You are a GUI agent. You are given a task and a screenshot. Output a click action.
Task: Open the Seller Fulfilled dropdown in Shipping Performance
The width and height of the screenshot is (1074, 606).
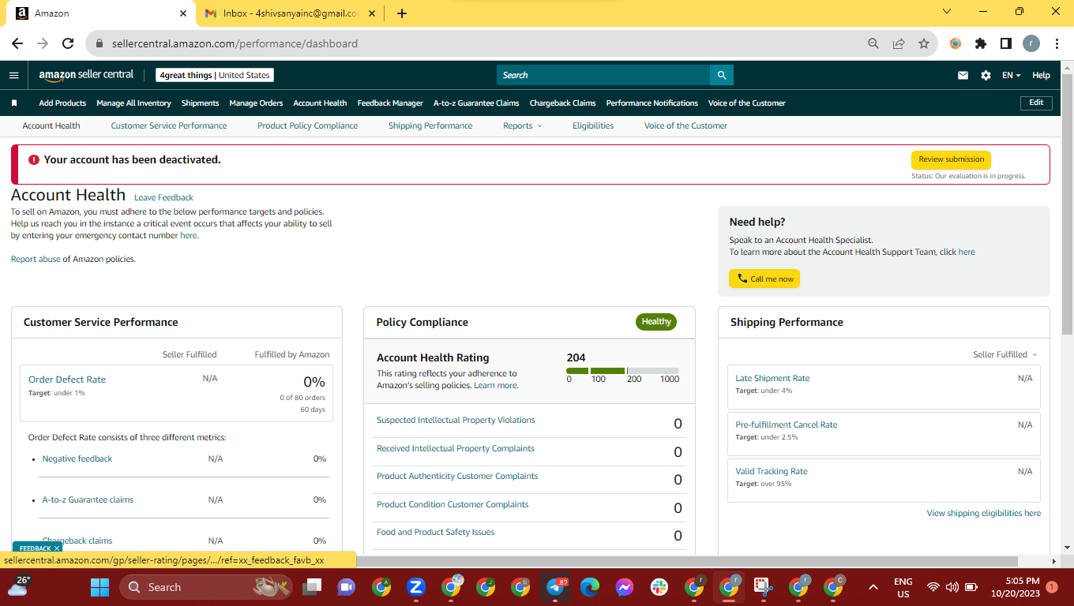tap(1005, 355)
